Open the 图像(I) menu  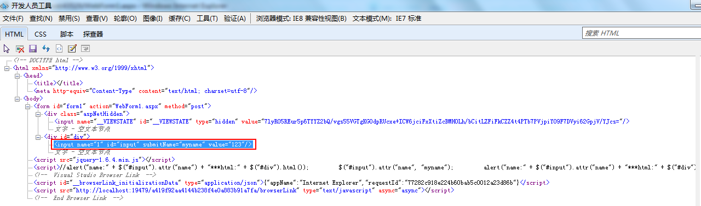153,19
